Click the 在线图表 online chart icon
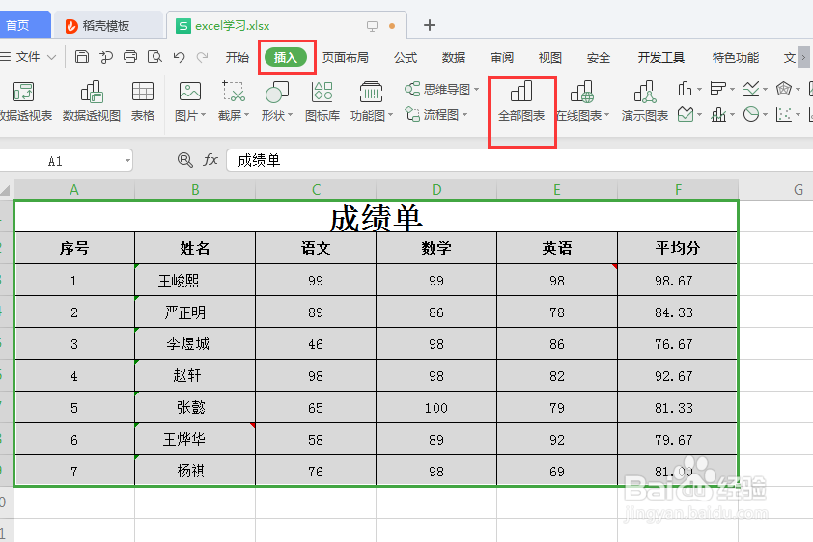The image size is (813, 542). click(x=582, y=93)
